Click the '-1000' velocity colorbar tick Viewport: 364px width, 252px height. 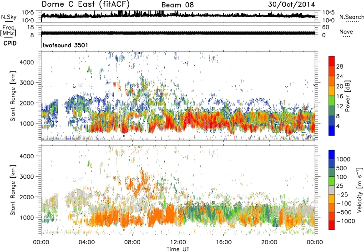pyautogui.click(x=346, y=221)
